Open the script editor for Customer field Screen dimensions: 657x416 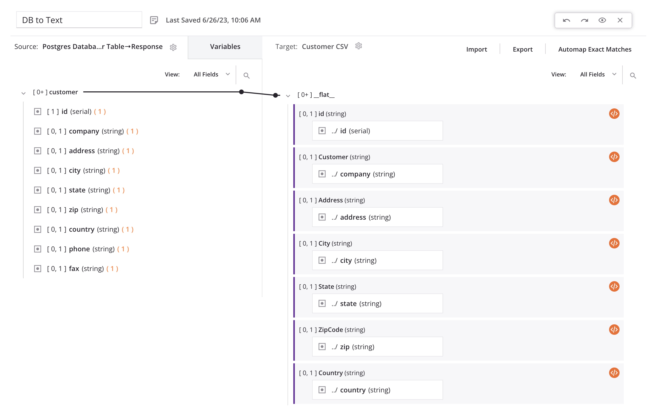click(x=614, y=157)
